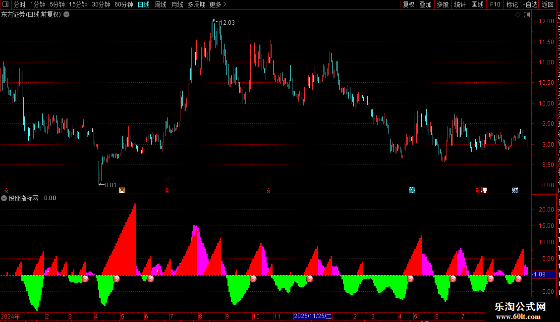Open the 画线 drawing tools
This screenshot has height=322, width=560.
coord(478,4)
